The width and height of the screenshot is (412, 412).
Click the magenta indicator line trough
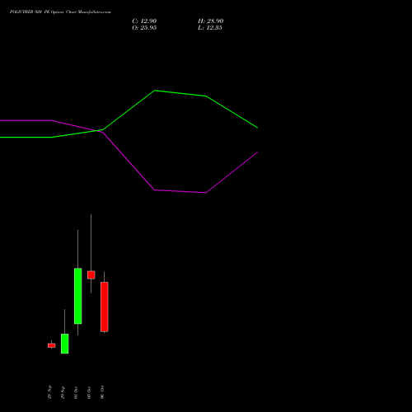click(x=206, y=193)
